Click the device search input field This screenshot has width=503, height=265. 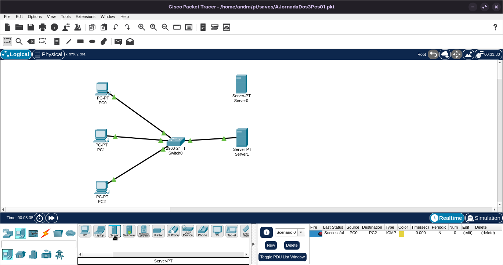[x=39, y=244]
